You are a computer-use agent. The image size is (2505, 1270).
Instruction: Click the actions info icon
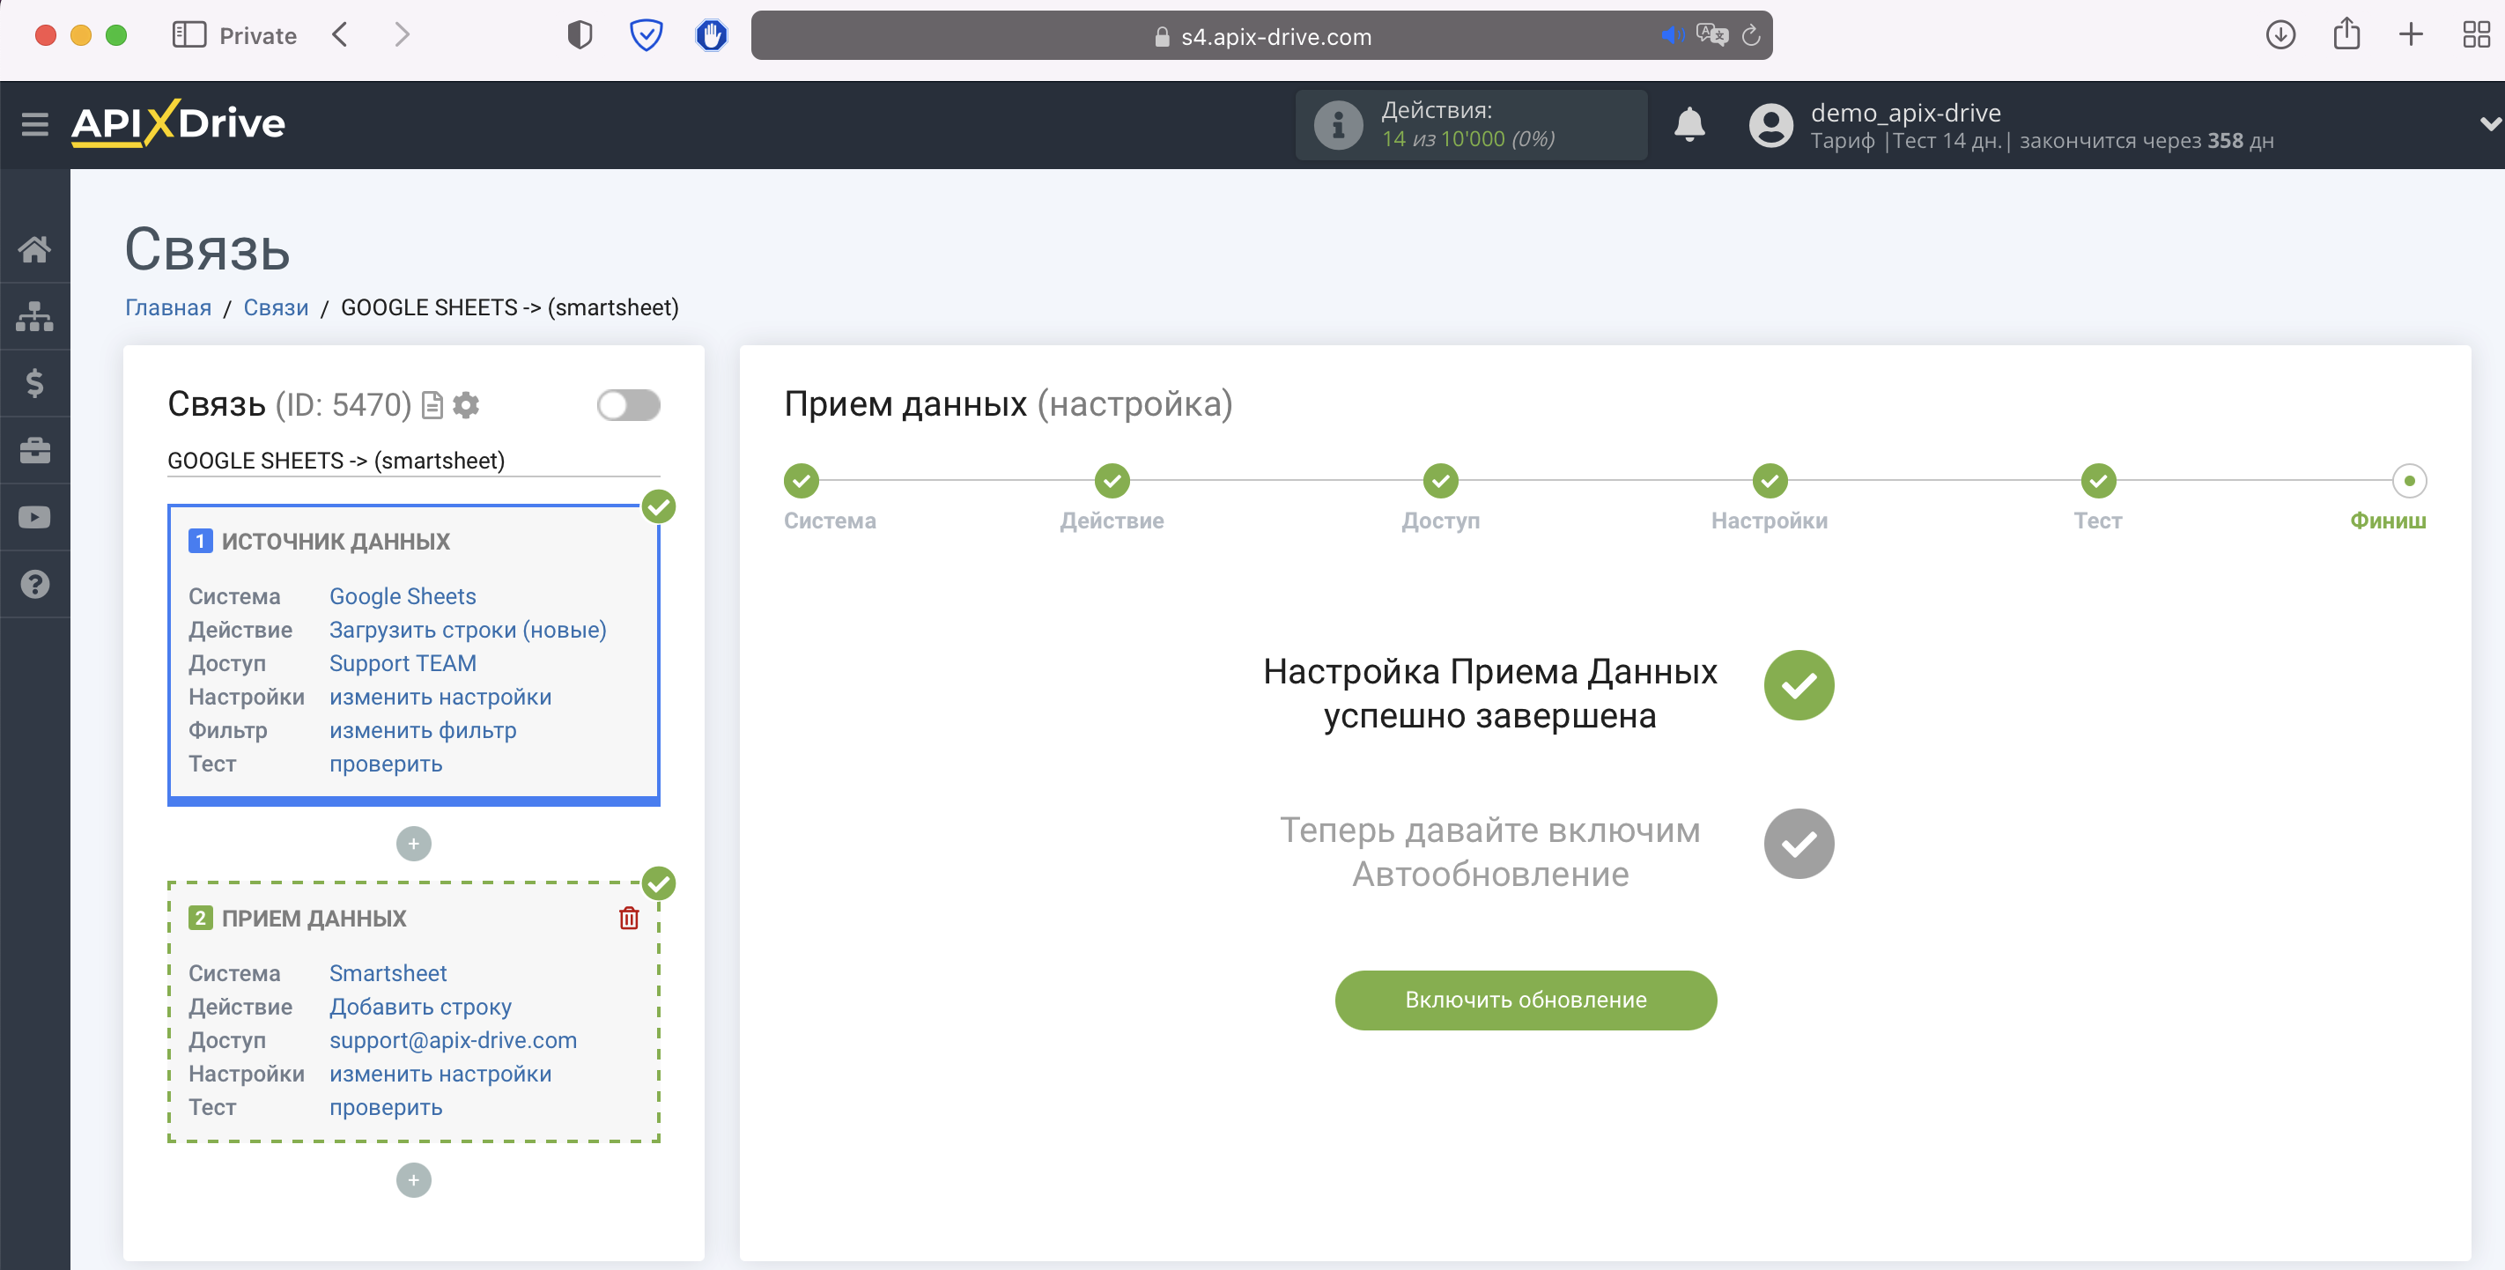click(x=1338, y=124)
